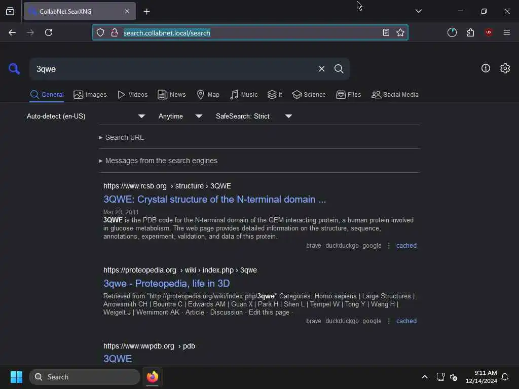This screenshot has height=389, width=519.
Task: Show hidden system tray icons
Action: tap(425, 377)
